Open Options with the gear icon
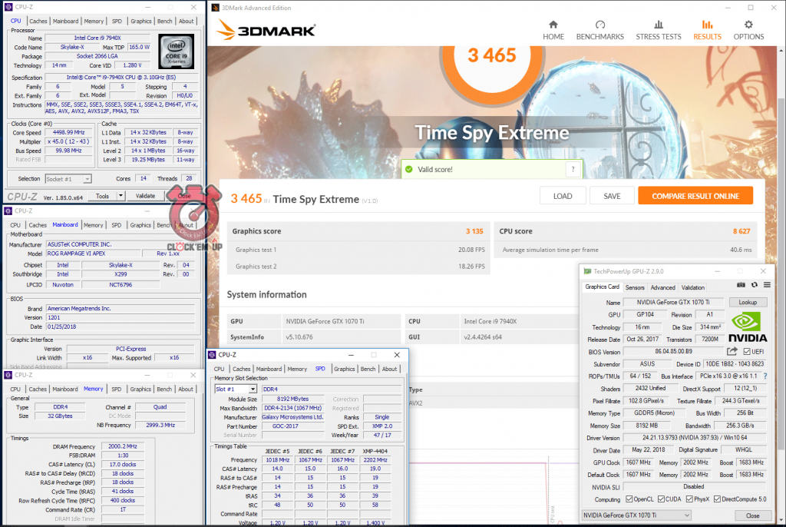Viewport: 786px width, 527px height. pos(748,25)
